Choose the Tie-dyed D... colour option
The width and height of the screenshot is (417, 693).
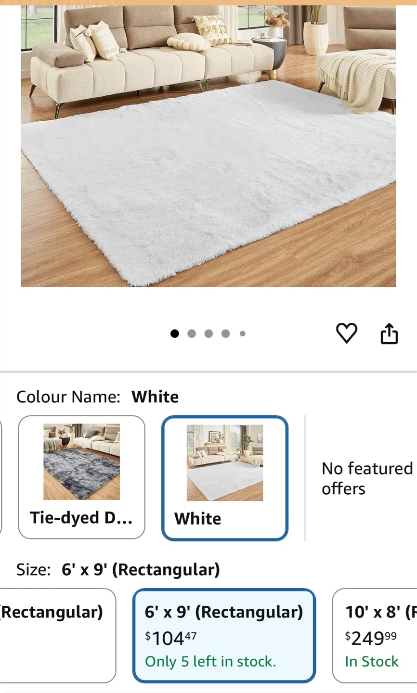pyautogui.click(x=81, y=477)
